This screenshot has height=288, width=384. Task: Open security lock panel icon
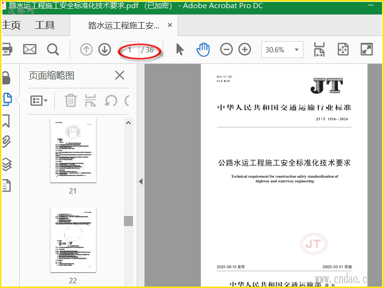7,78
